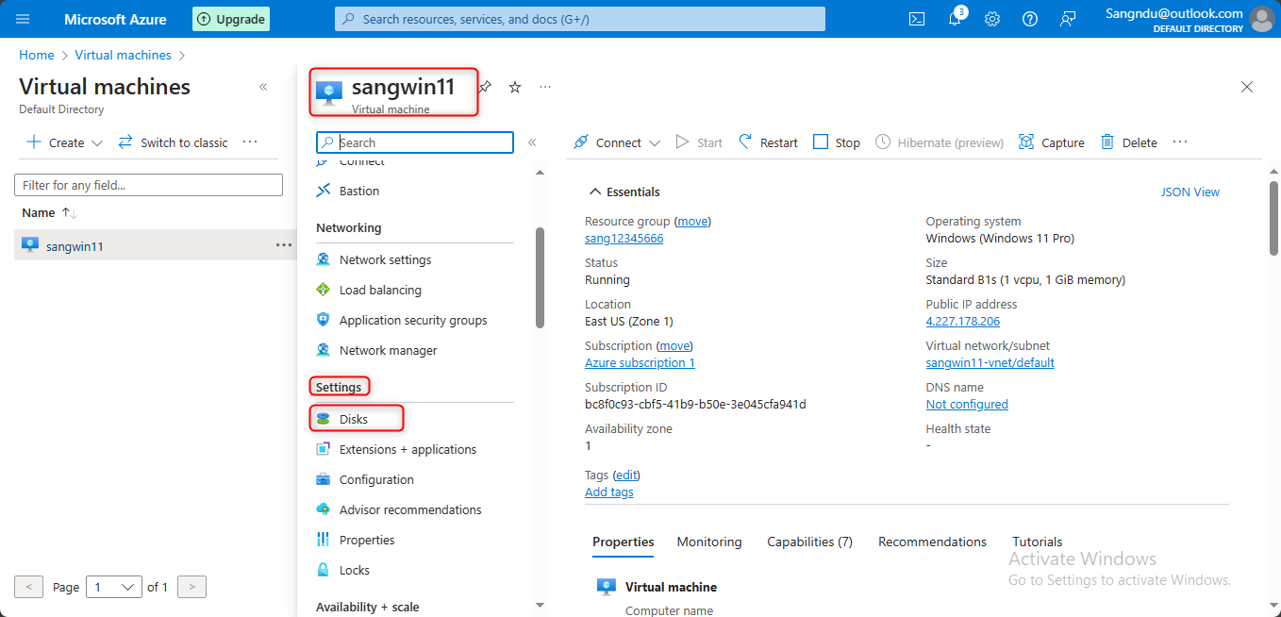
Task: Open Cloud Shell from the top bar
Action: [916, 19]
